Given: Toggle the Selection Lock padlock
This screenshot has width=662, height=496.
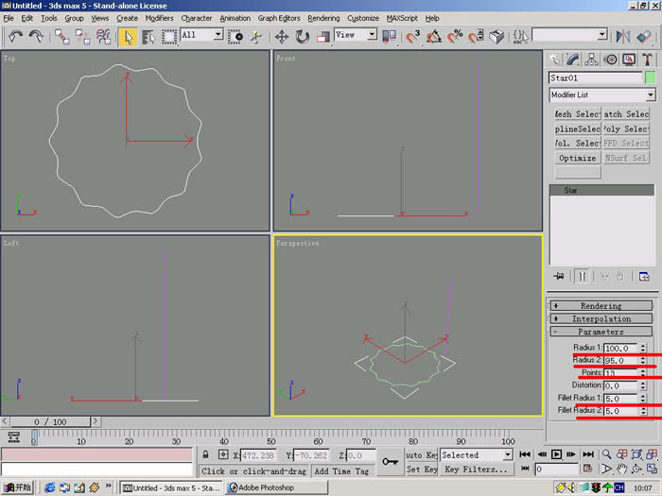Looking at the screenshot, I should click(205, 454).
